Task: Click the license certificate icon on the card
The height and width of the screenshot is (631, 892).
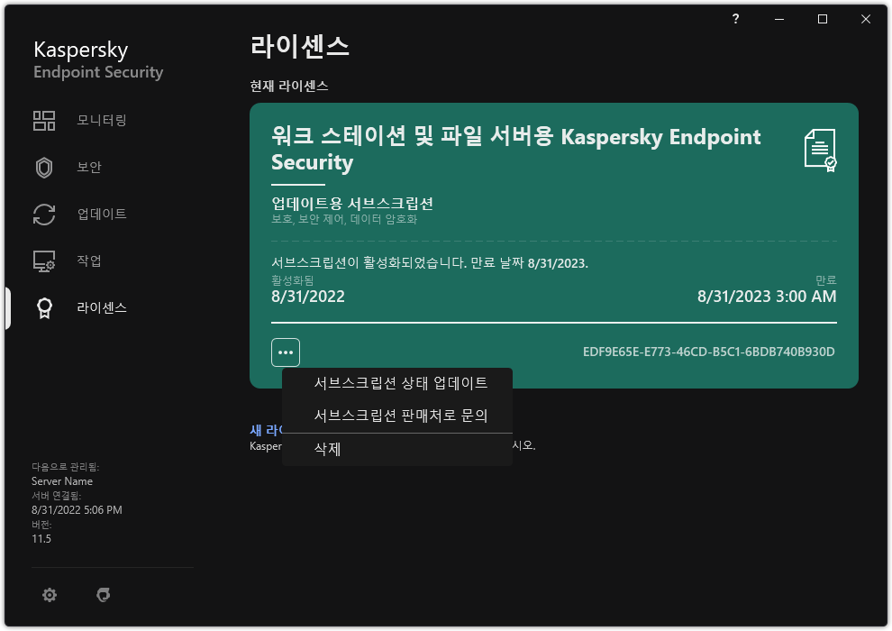Action: [819, 151]
